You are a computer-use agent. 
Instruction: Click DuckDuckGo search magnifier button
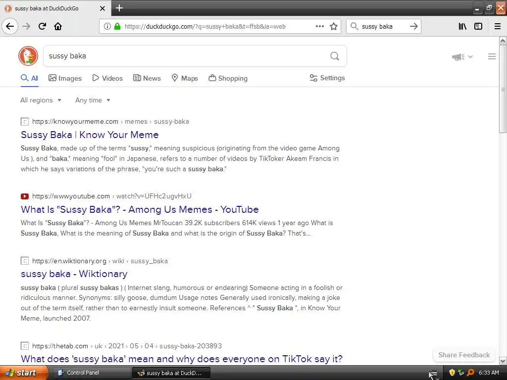pyautogui.click(x=335, y=56)
